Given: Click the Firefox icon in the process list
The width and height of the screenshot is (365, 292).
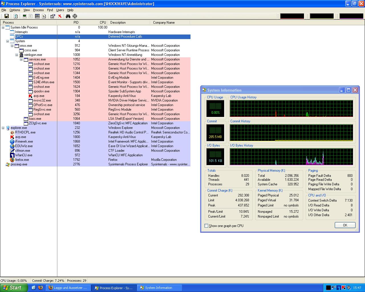Looking at the screenshot, I should [12, 160].
